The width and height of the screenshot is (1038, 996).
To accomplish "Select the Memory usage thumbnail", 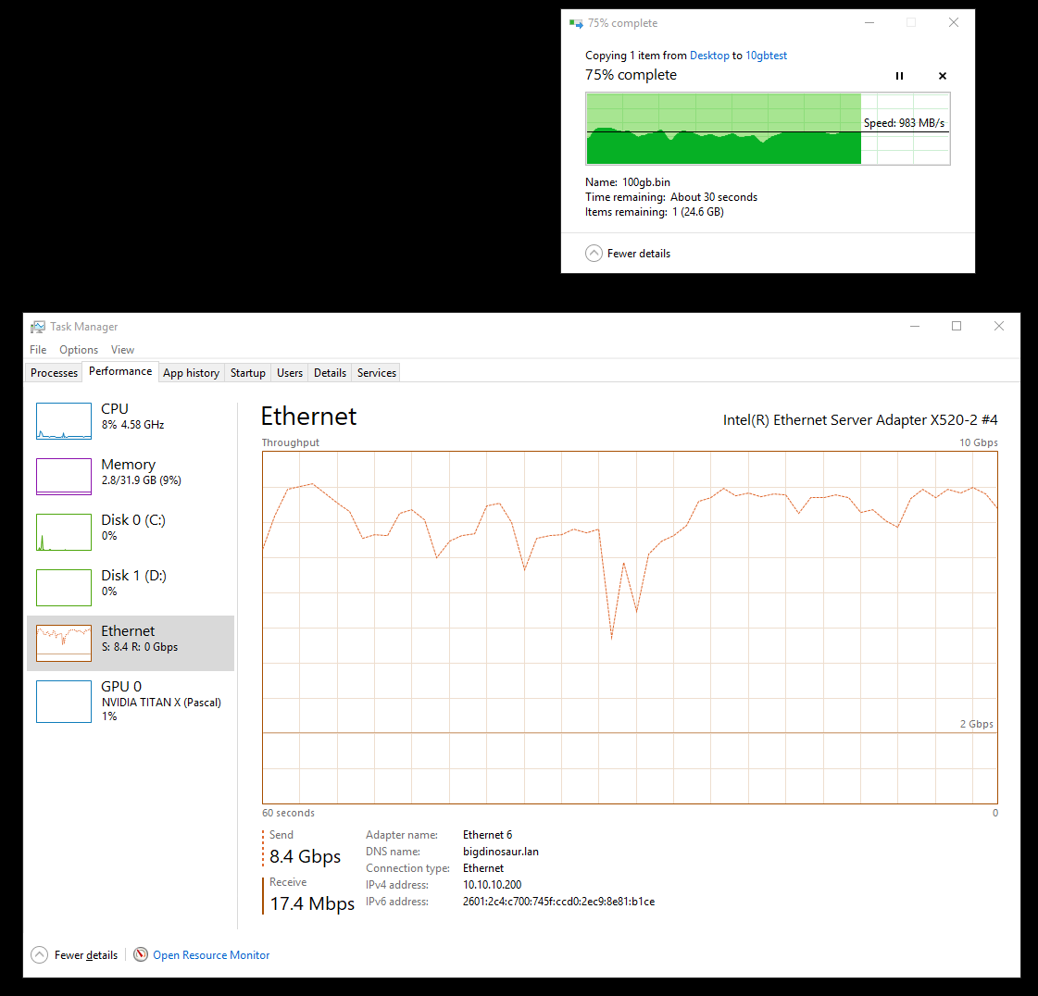I will tap(64, 477).
